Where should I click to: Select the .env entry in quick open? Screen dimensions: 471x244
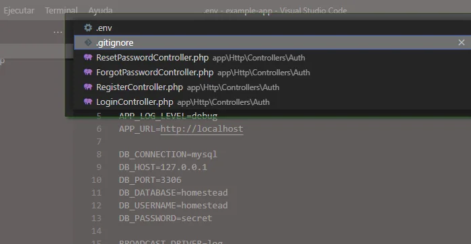pos(272,28)
